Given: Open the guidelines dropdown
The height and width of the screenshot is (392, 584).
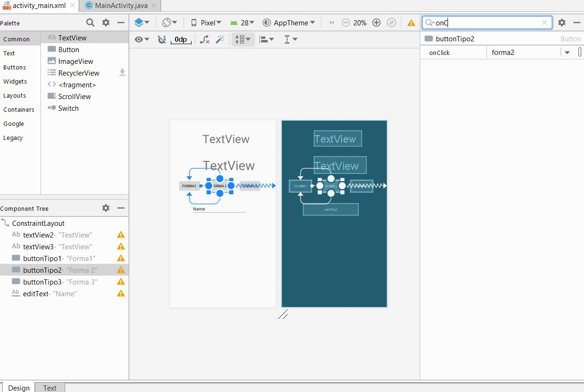Looking at the screenshot, I should click(x=291, y=39).
